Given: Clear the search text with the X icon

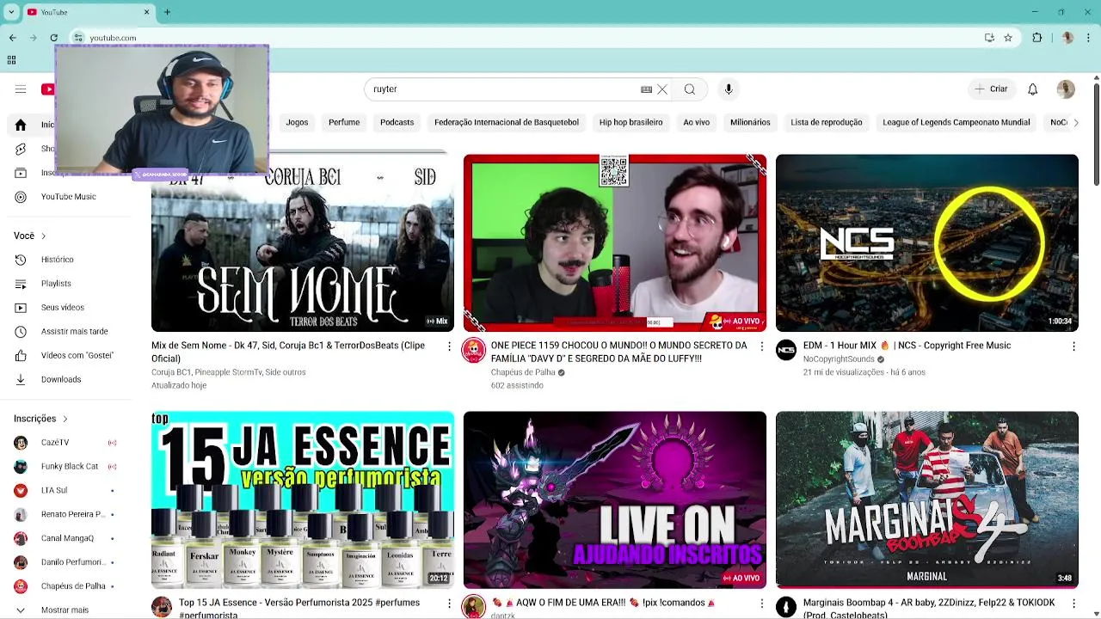Looking at the screenshot, I should [662, 89].
